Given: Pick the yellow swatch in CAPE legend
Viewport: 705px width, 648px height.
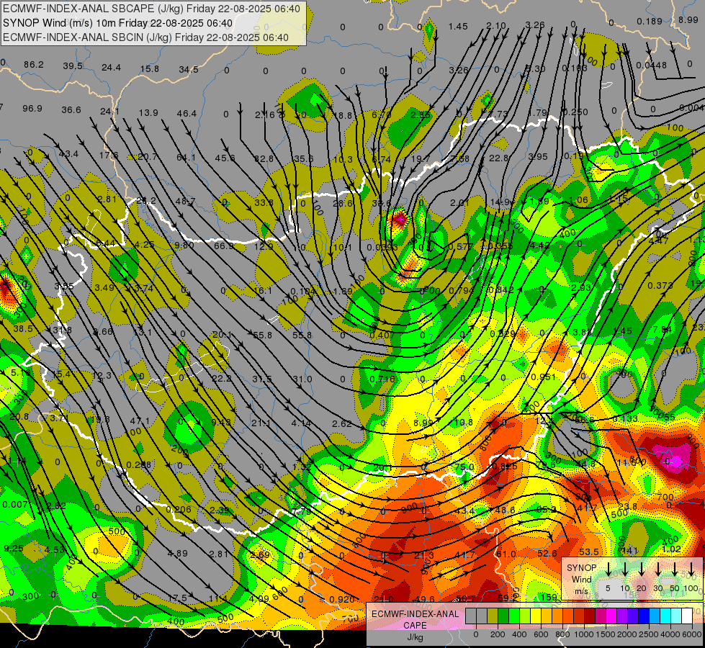Looking at the screenshot, I should pos(536,616).
